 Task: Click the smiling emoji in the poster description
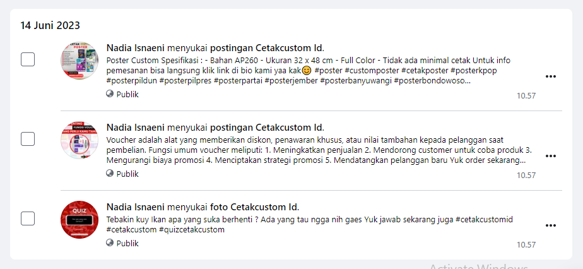pyautogui.click(x=307, y=71)
